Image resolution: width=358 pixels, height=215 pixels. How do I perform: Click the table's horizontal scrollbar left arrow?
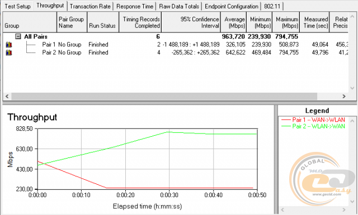coord(7,96)
